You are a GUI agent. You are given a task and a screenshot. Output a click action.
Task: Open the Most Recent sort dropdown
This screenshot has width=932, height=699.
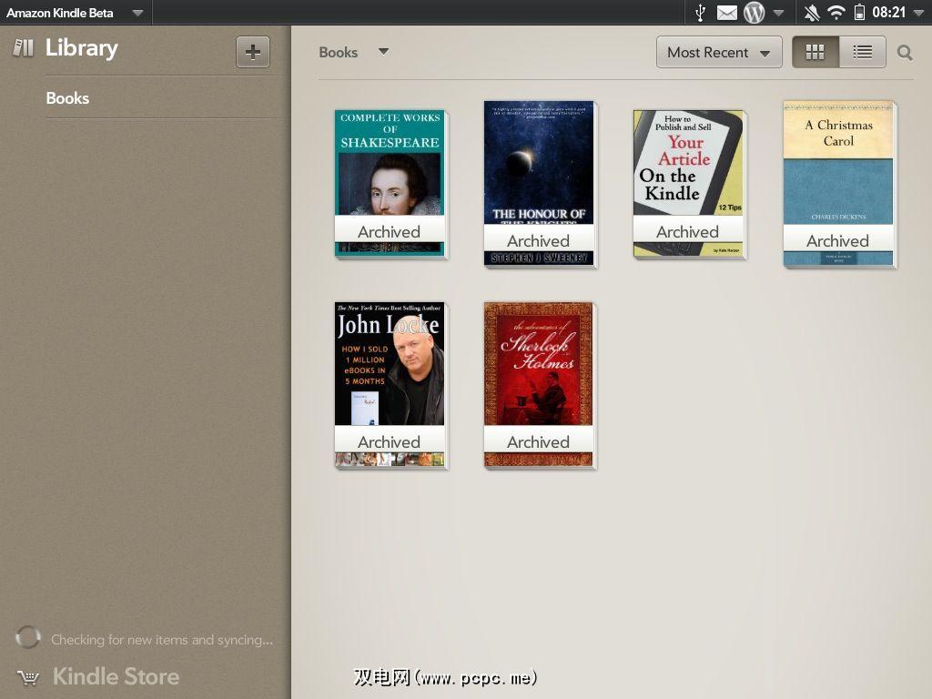(719, 52)
